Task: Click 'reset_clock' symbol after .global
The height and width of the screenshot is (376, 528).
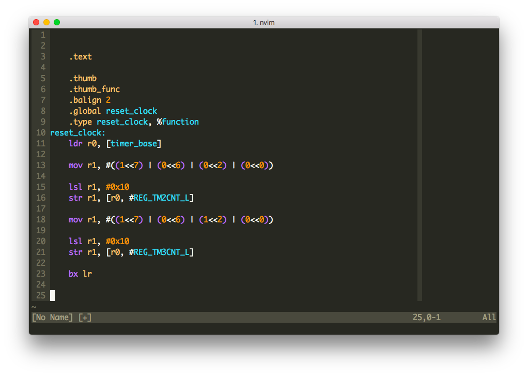Action: click(x=131, y=111)
